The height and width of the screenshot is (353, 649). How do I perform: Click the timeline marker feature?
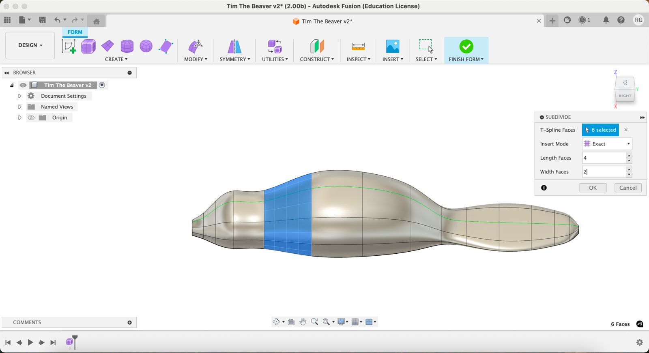pyautogui.click(x=70, y=342)
